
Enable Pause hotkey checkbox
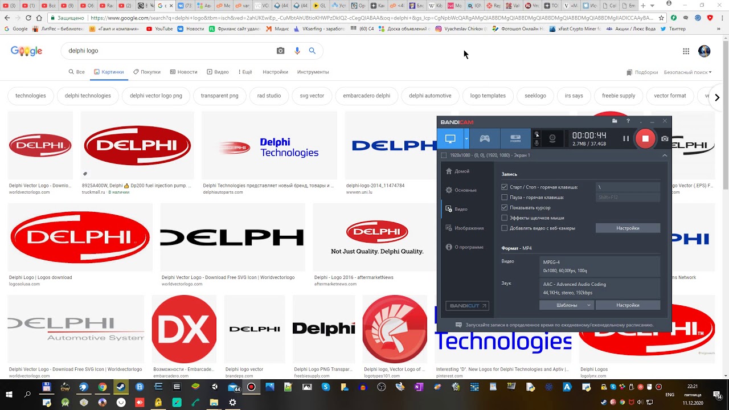(505, 197)
